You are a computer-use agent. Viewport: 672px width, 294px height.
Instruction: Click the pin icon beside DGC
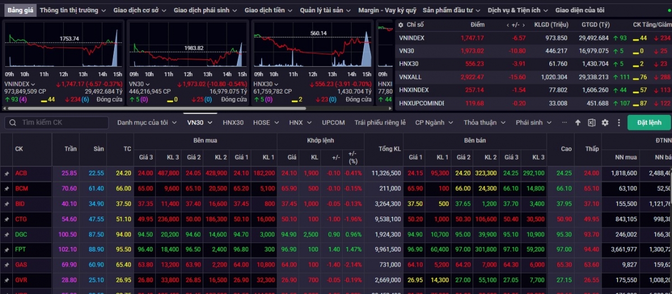coord(7,234)
